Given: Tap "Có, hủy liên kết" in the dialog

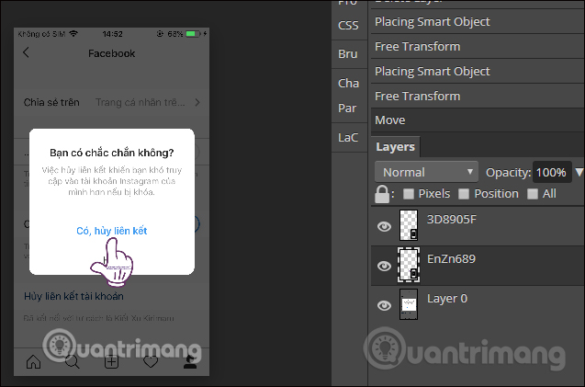Looking at the screenshot, I should [111, 231].
